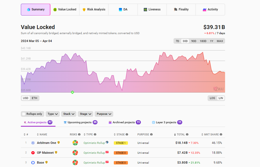The height and width of the screenshot is (167, 260).
Task: Click the 18.88% market share value
Action: click(x=217, y=153)
